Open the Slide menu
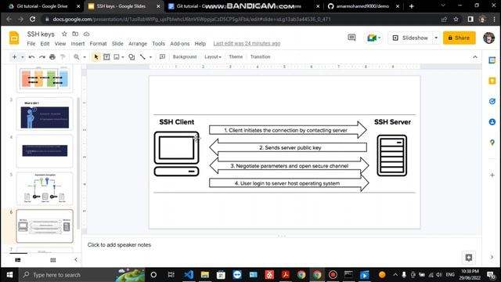The height and width of the screenshot is (282, 501). click(x=117, y=44)
